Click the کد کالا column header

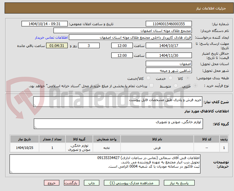[x=207, y=139]
